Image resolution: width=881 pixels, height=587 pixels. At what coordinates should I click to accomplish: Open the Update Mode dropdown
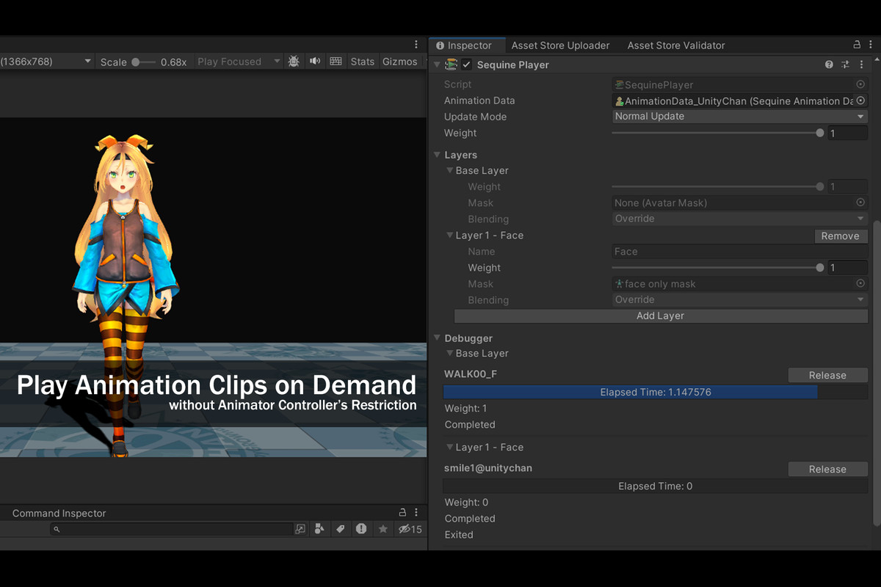click(739, 116)
